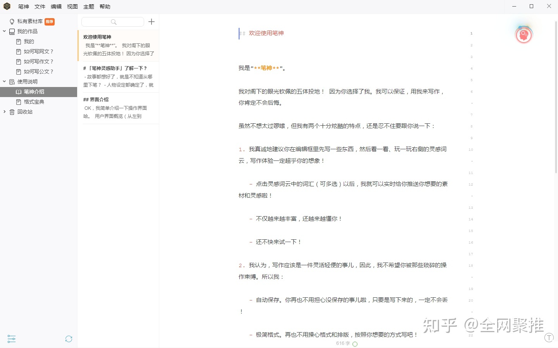The width and height of the screenshot is (558, 348).
Task: Open the 文件 menu
Action: tap(40, 7)
